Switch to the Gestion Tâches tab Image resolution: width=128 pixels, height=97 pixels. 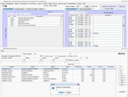(x=19, y=9)
